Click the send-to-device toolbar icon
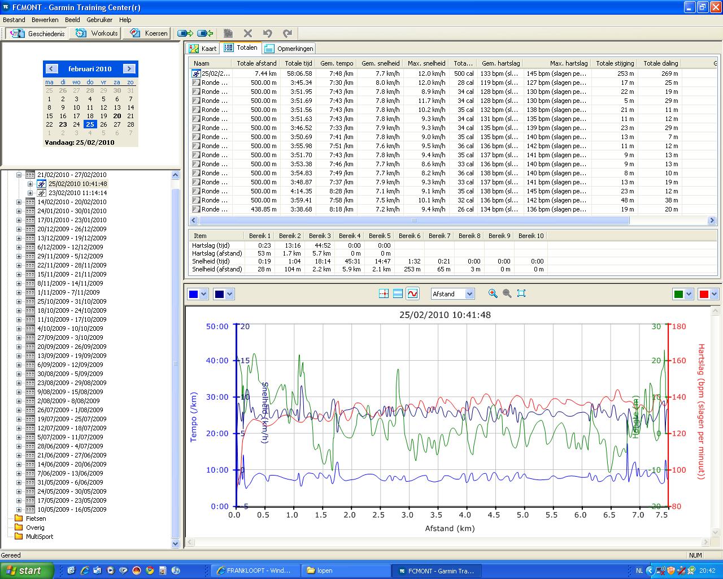723x579 pixels. [x=185, y=33]
